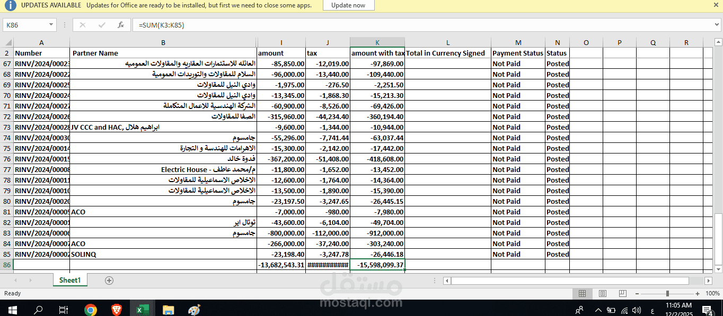The height and width of the screenshot is (316, 723).
Task: Click the 'Total in Currency Signed' header cell
Action: pyautogui.click(x=448, y=53)
